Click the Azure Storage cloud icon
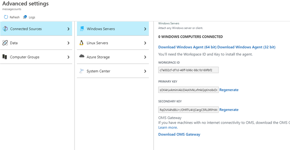290x150 pixels. 82,56
